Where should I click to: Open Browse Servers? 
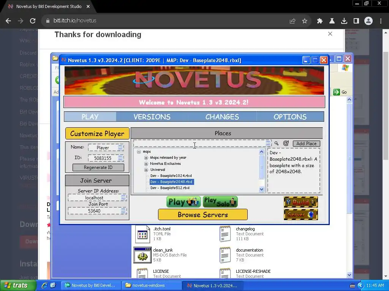point(203,214)
